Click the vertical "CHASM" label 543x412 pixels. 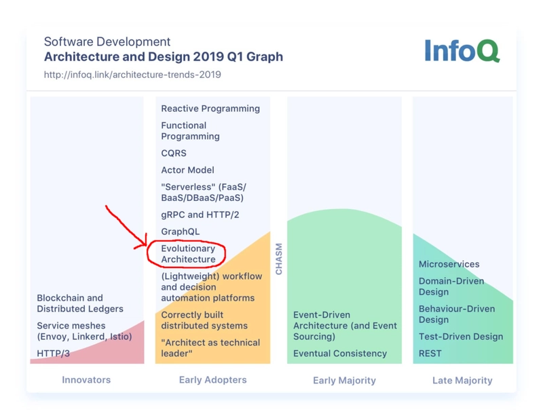[279, 259]
